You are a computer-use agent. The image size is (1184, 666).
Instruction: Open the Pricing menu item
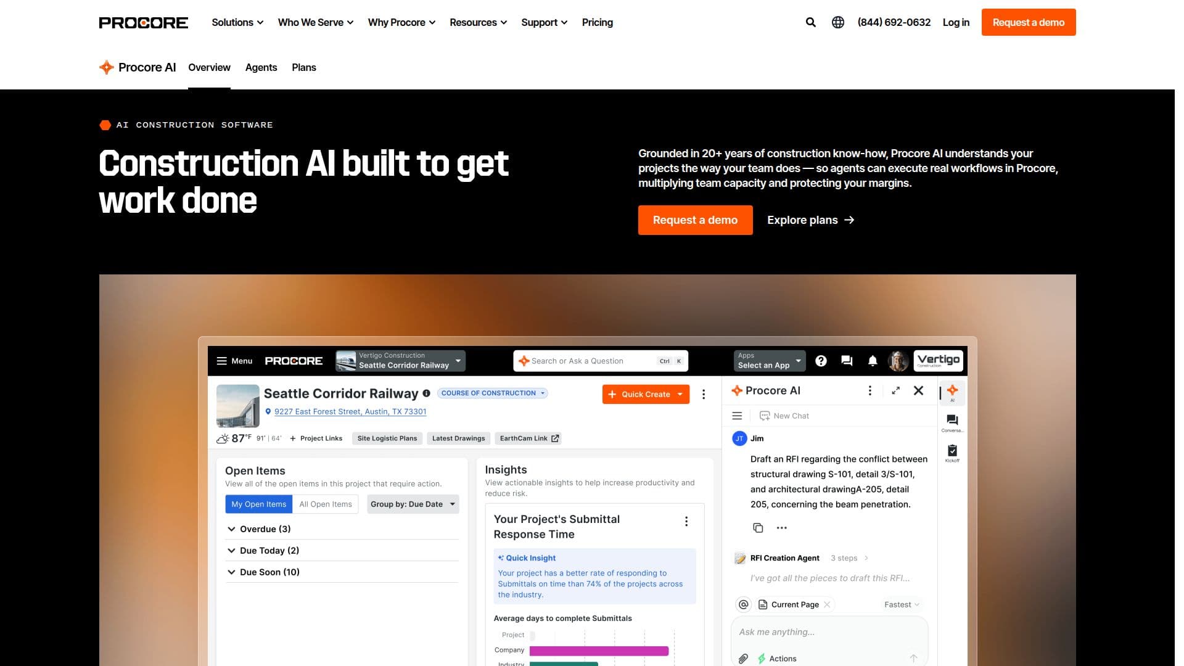point(597,22)
